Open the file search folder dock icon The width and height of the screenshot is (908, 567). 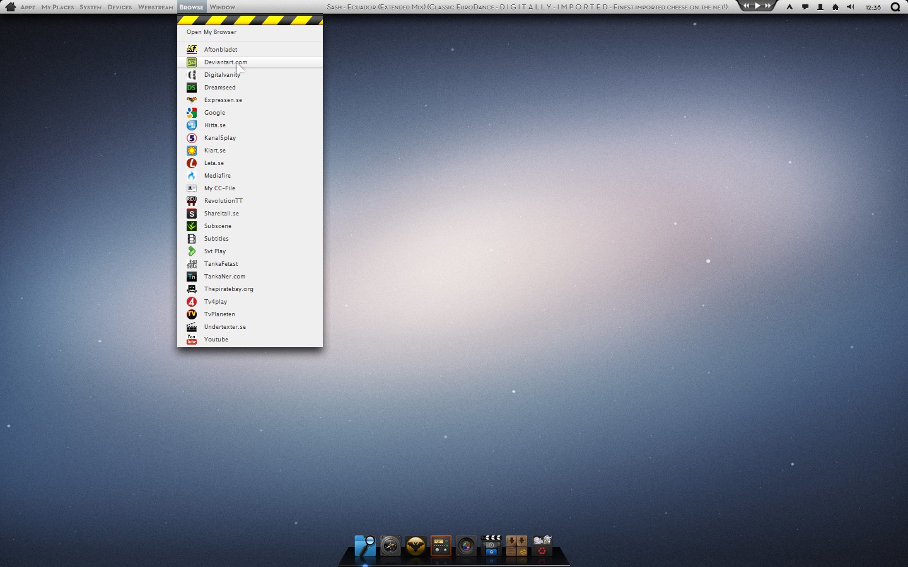pos(365,546)
